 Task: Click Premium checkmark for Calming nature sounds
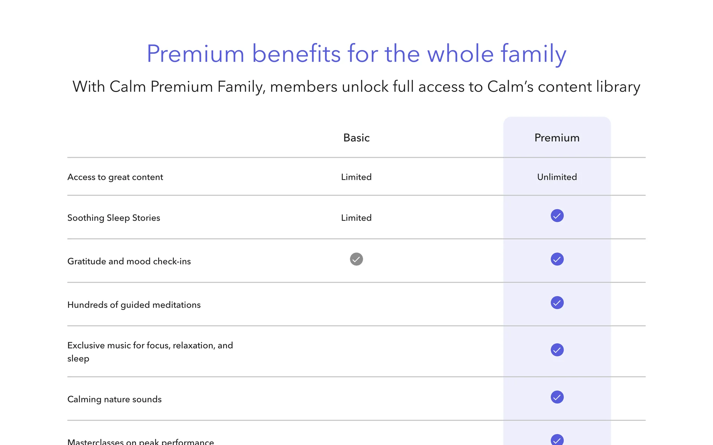click(557, 397)
